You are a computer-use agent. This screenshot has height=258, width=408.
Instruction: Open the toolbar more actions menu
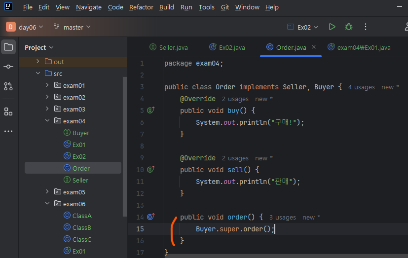pyautogui.click(x=366, y=27)
